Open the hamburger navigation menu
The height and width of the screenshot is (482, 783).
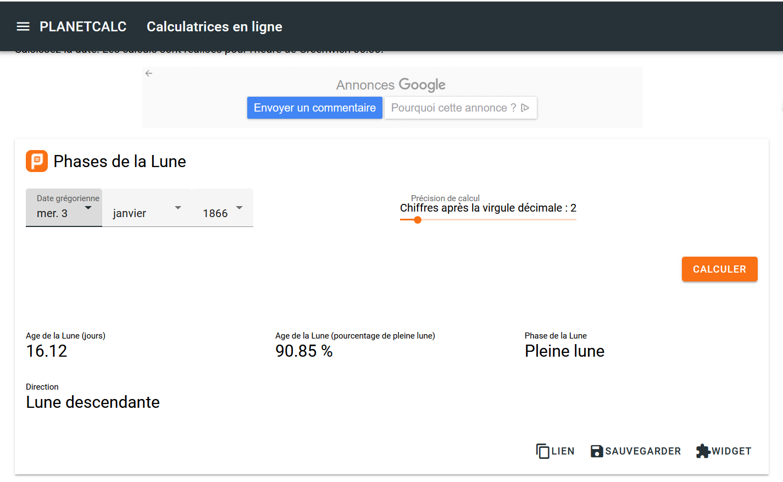pyautogui.click(x=23, y=26)
